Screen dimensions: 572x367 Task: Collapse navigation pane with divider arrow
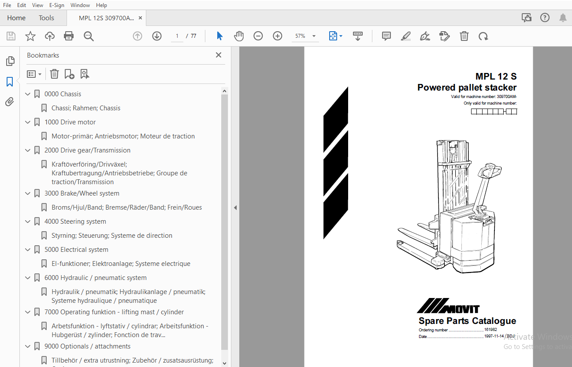click(235, 207)
